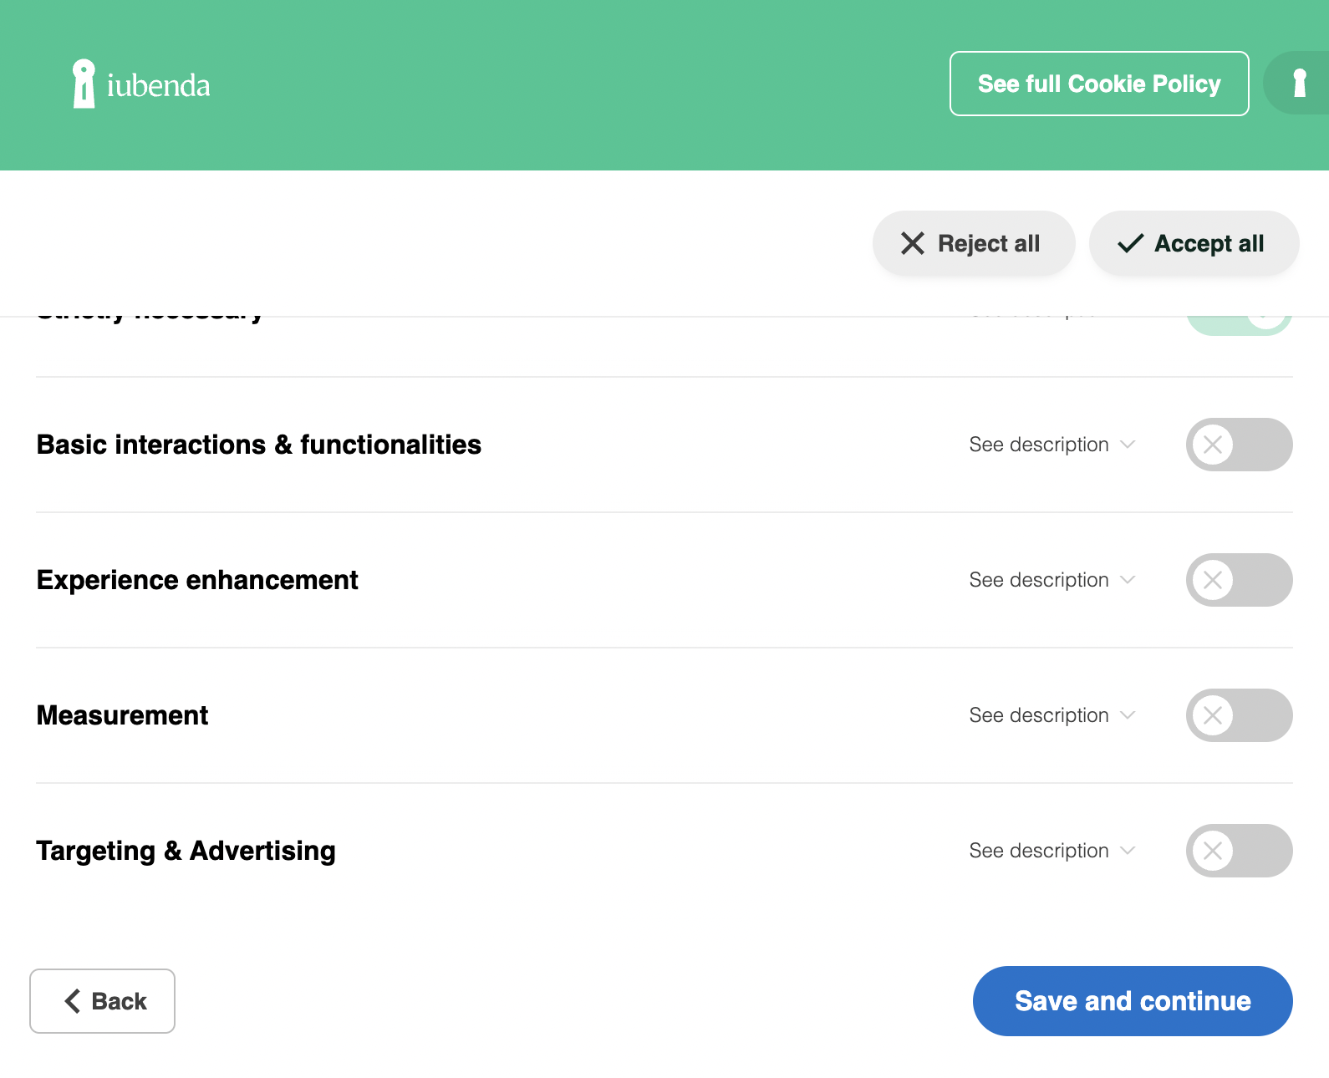The height and width of the screenshot is (1078, 1329).
Task: Open the See full Cookie Policy link
Action: [x=1098, y=84]
